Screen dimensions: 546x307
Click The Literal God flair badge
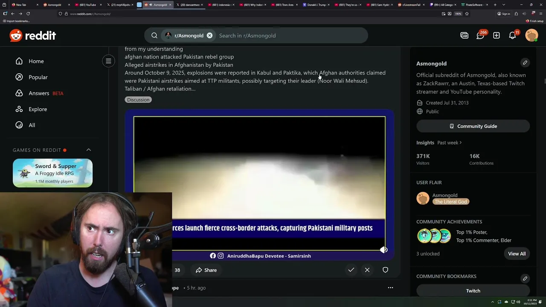451,202
